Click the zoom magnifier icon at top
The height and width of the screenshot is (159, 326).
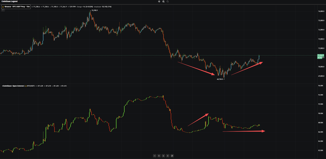tap(163, 1)
